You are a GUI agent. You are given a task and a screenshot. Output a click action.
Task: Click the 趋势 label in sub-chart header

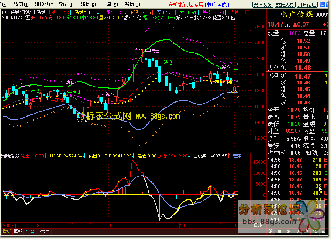pyautogui.click(x=238, y=156)
